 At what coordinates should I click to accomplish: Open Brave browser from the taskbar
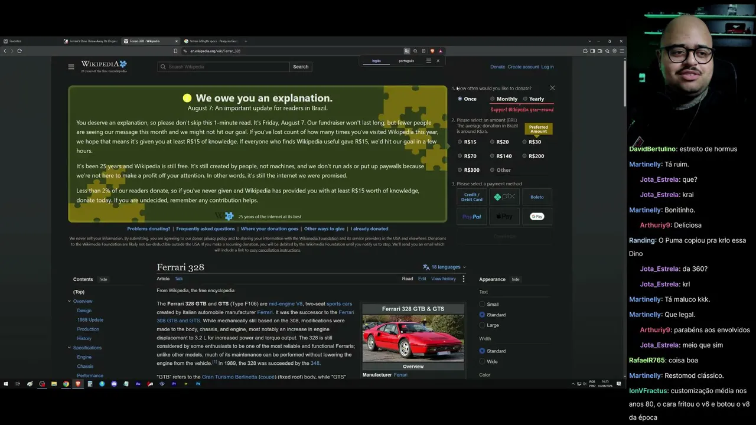78,384
